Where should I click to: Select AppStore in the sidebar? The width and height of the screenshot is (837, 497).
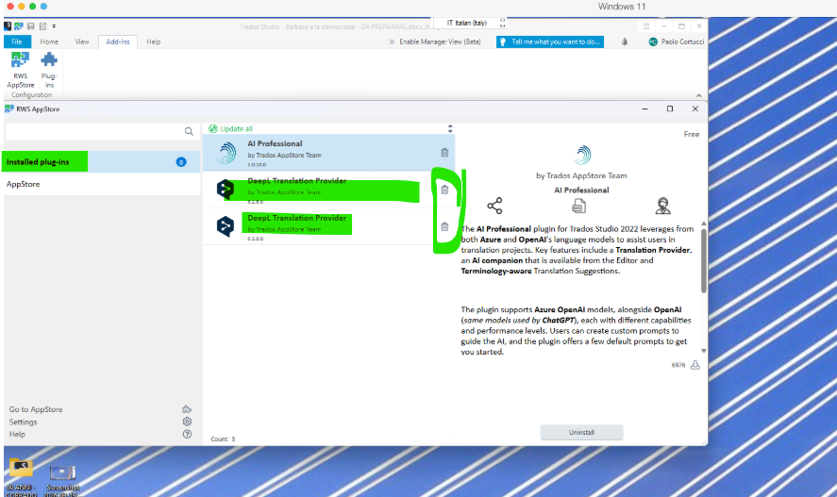click(102, 184)
